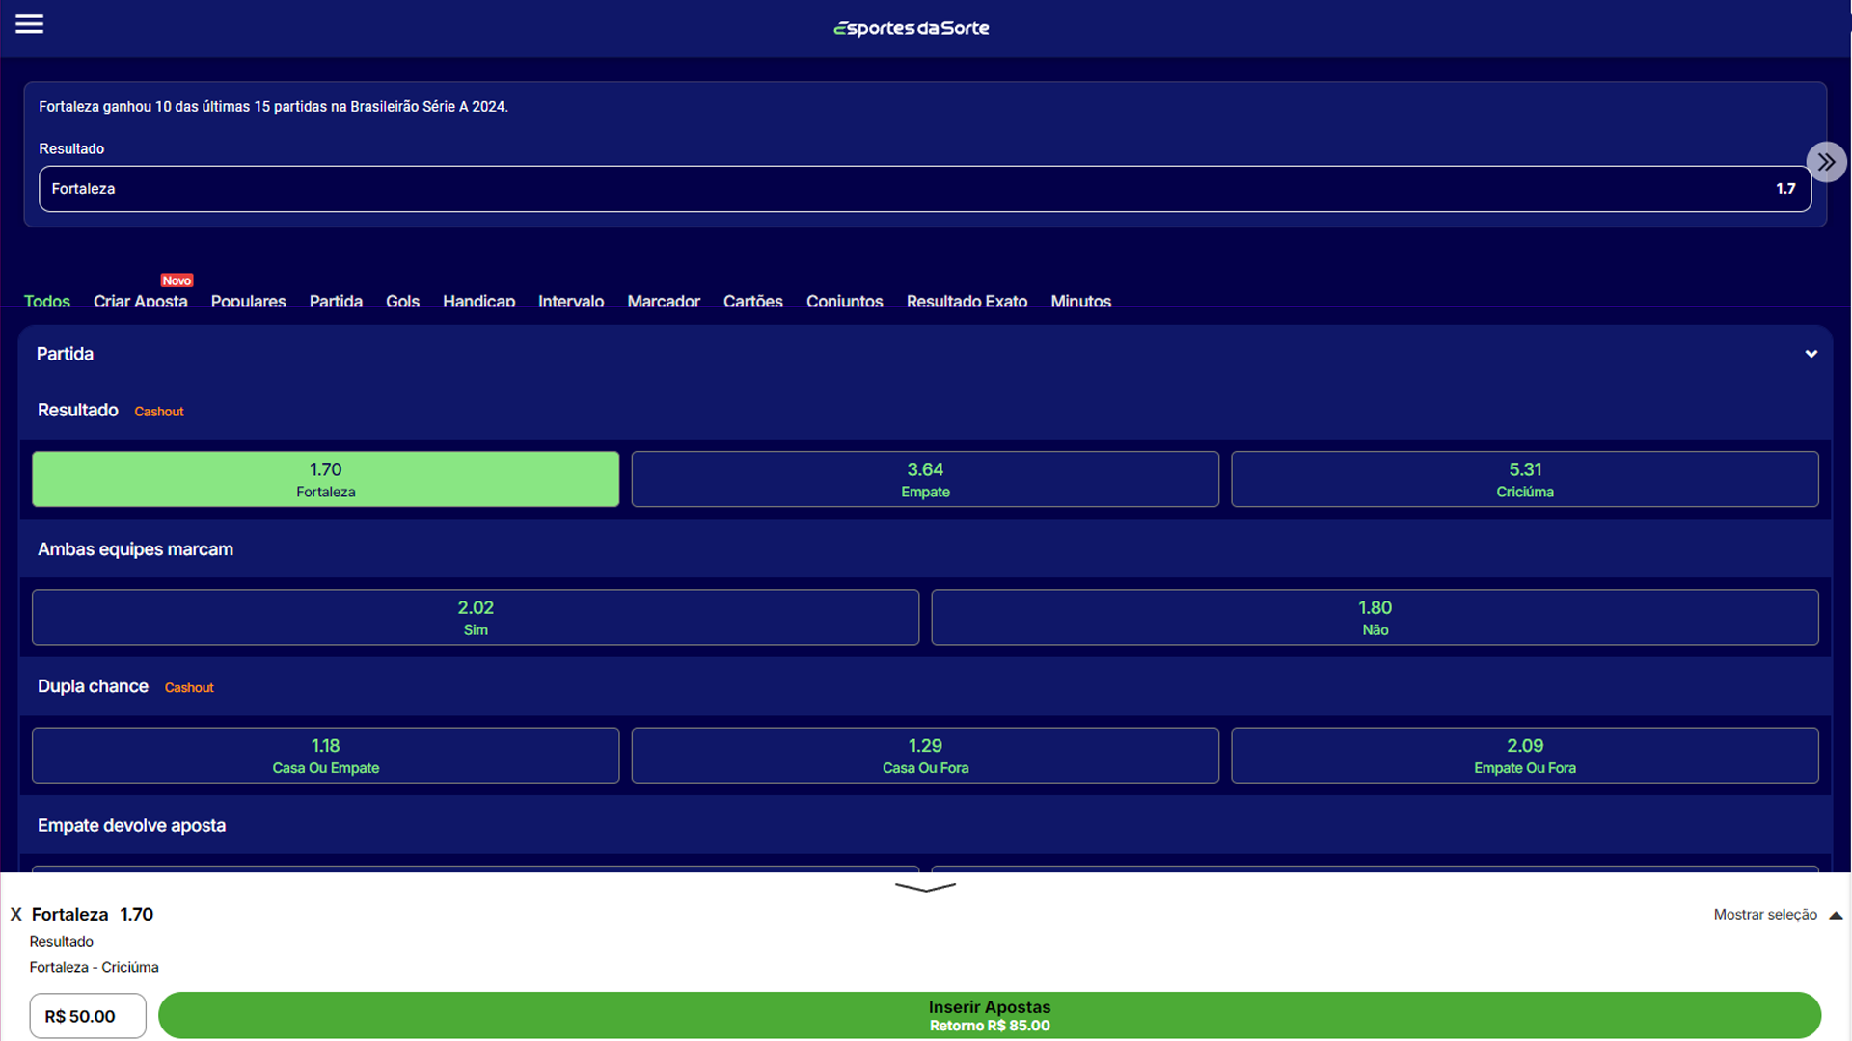
Task: Open the Gols tab
Action: [x=402, y=301]
